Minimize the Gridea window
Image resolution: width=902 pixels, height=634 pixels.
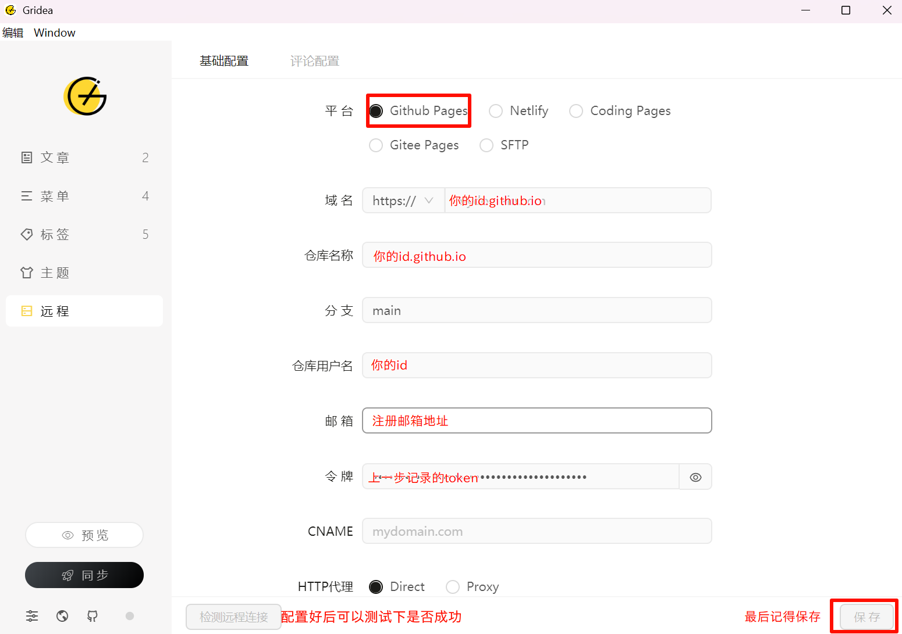tap(806, 10)
